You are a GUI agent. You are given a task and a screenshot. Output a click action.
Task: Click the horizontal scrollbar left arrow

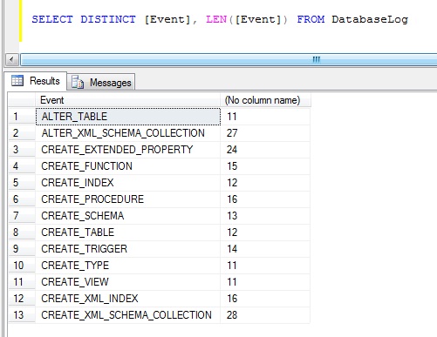point(11,60)
